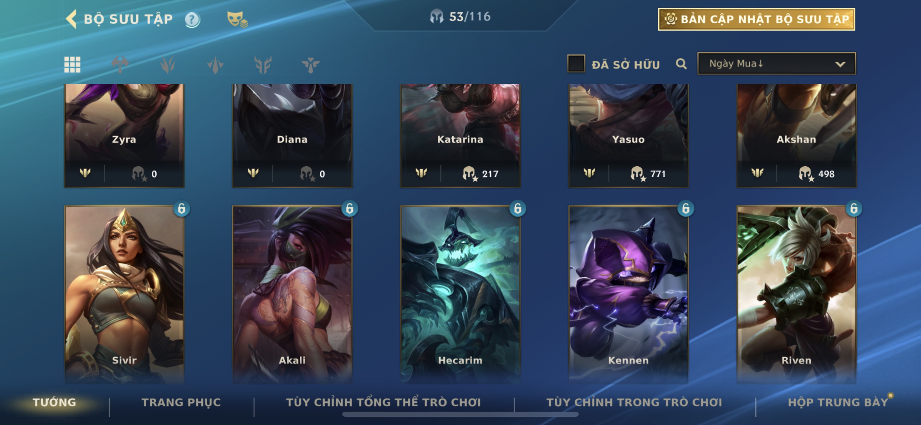Viewport: 921px width, 425px height.
Task: Click Bản Cập Nhật Bộ Sưu Tập button
Action: pyautogui.click(x=757, y=19)
